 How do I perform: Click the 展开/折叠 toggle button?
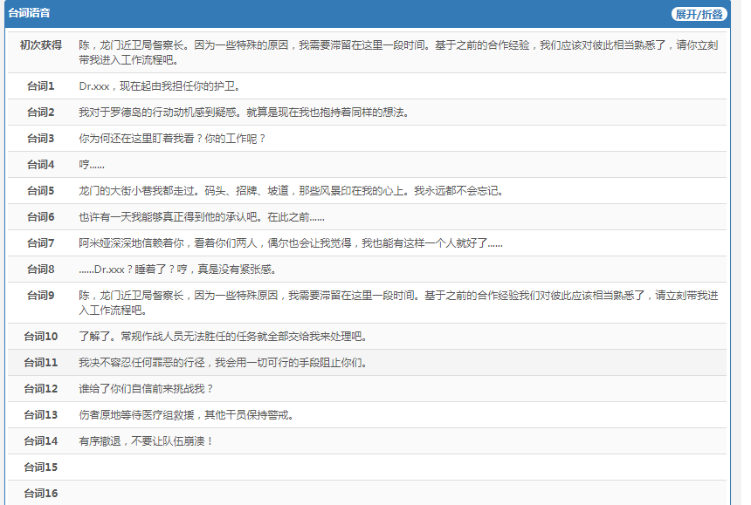pyautogui.click(x=699, y=14)
